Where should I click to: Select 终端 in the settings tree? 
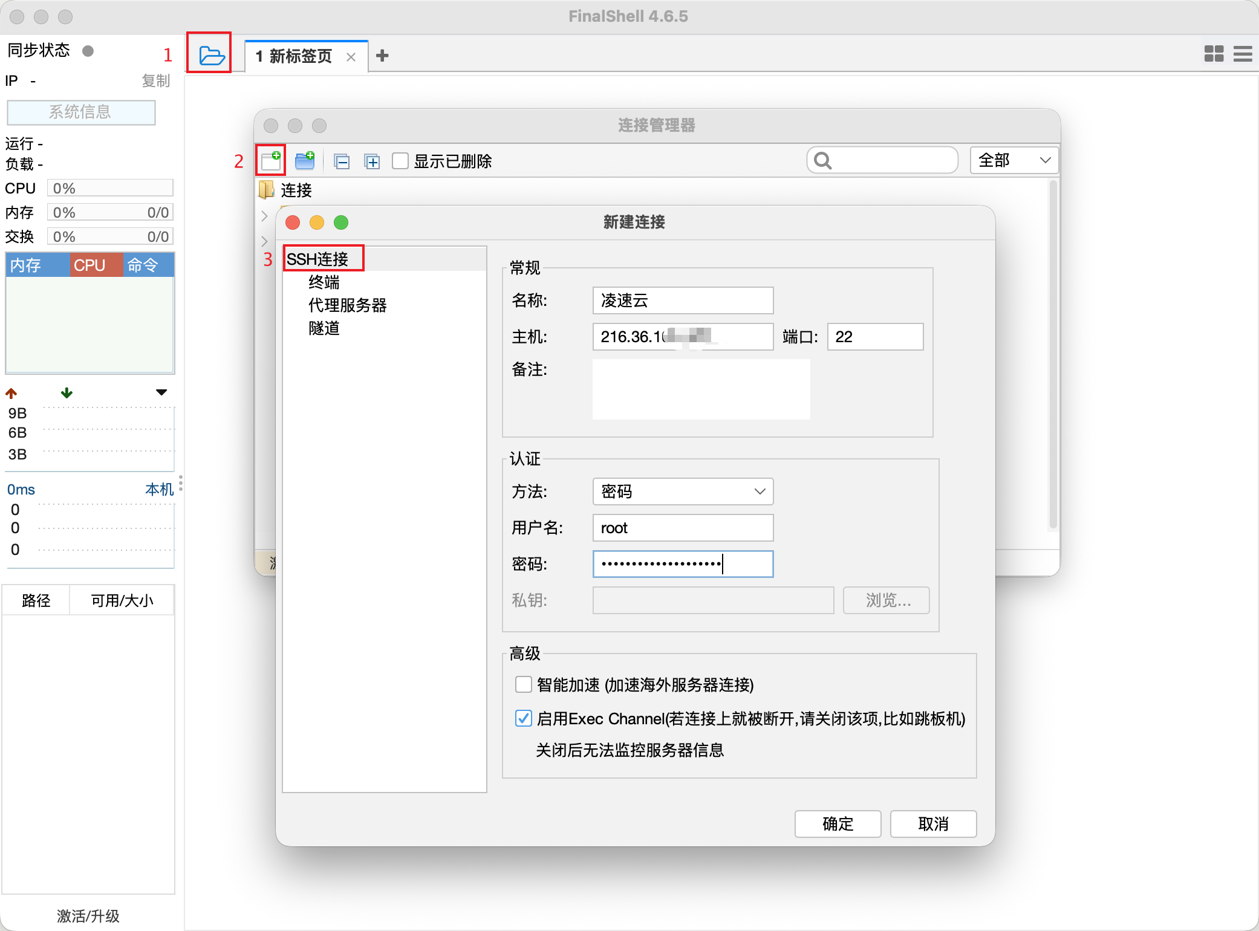coord(324,282)
